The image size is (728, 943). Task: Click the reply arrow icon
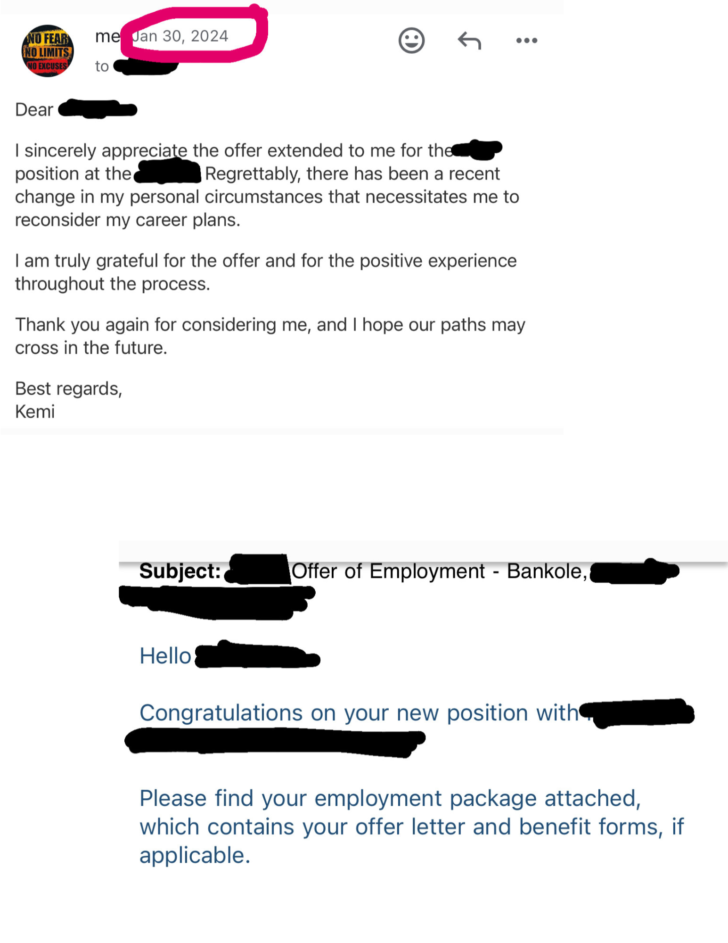pyautogui.click(x=469, y=41)
